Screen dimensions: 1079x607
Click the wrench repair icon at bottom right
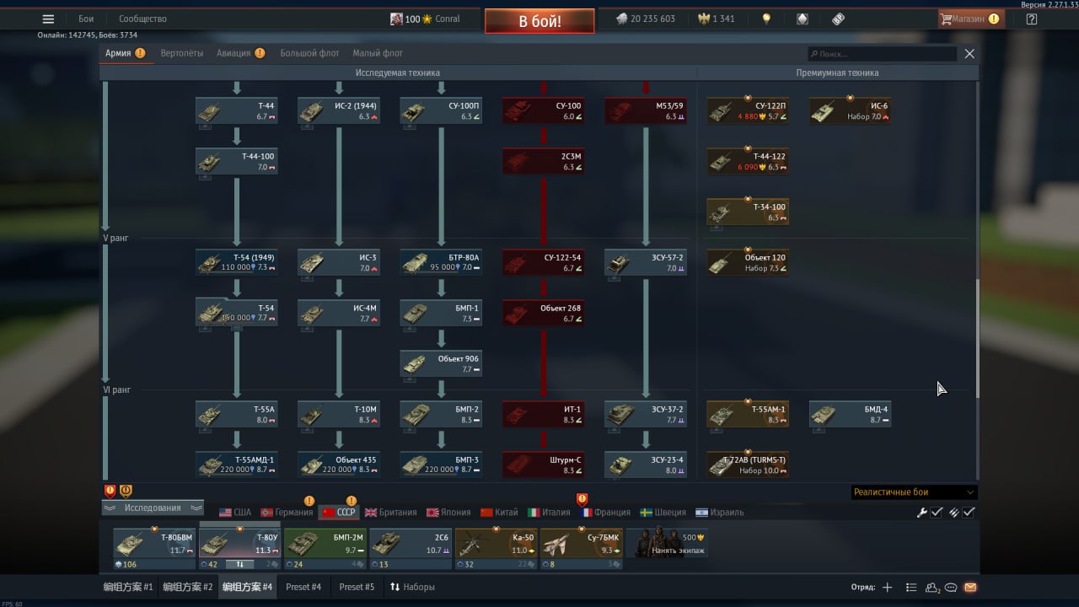(922, 513)
